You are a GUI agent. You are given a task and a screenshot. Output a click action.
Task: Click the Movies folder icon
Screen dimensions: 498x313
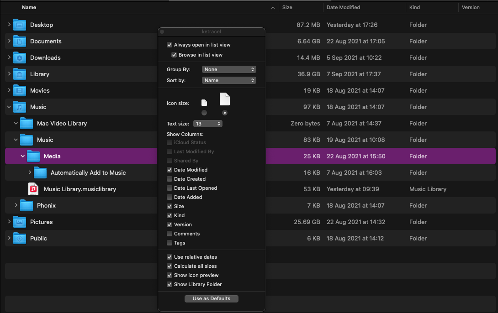click(19, 90)
